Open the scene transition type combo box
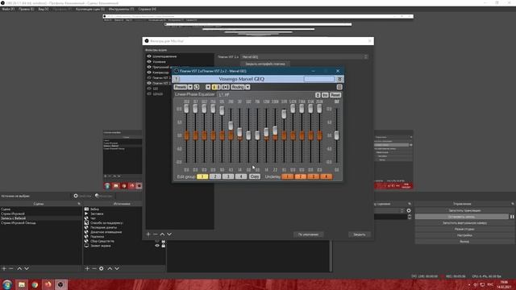The height and width of the screenshot is (290, 516). point(389,210)
